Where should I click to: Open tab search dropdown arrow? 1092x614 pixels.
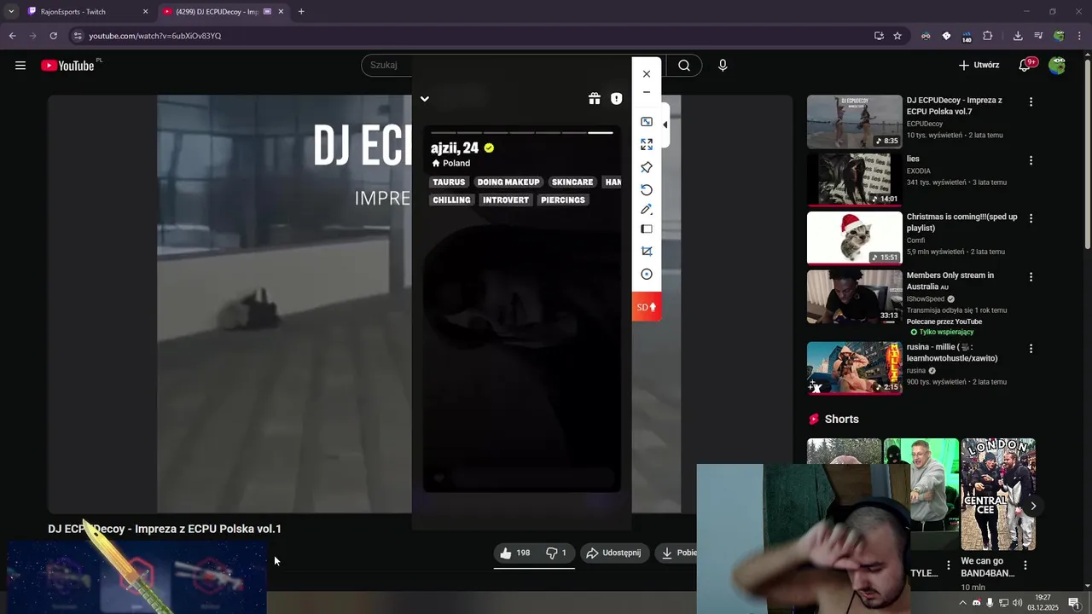pos(11,12)
